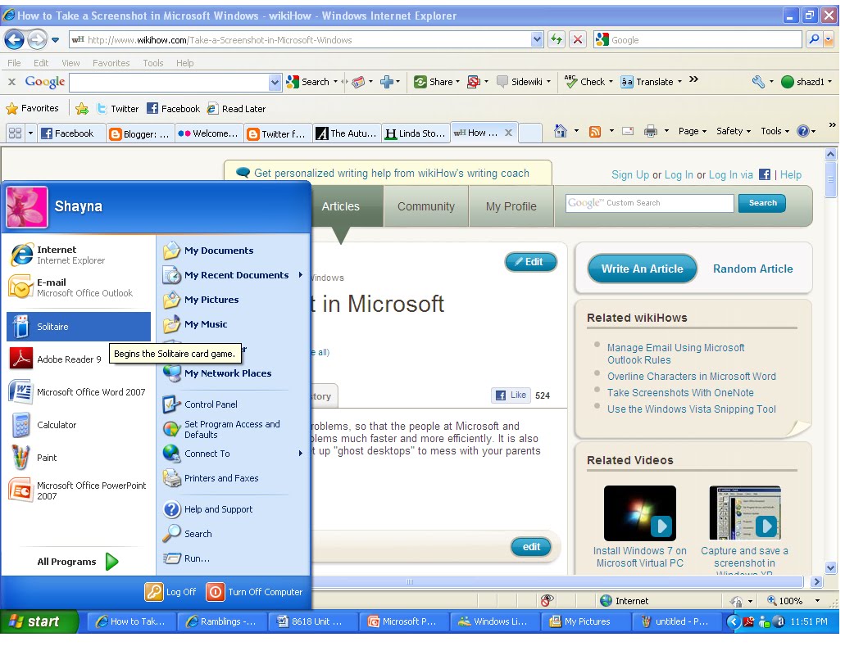Screen dimensions: 845x646
Task: Click inside the Google Custom Search field
Action: [x=649, y=204]
